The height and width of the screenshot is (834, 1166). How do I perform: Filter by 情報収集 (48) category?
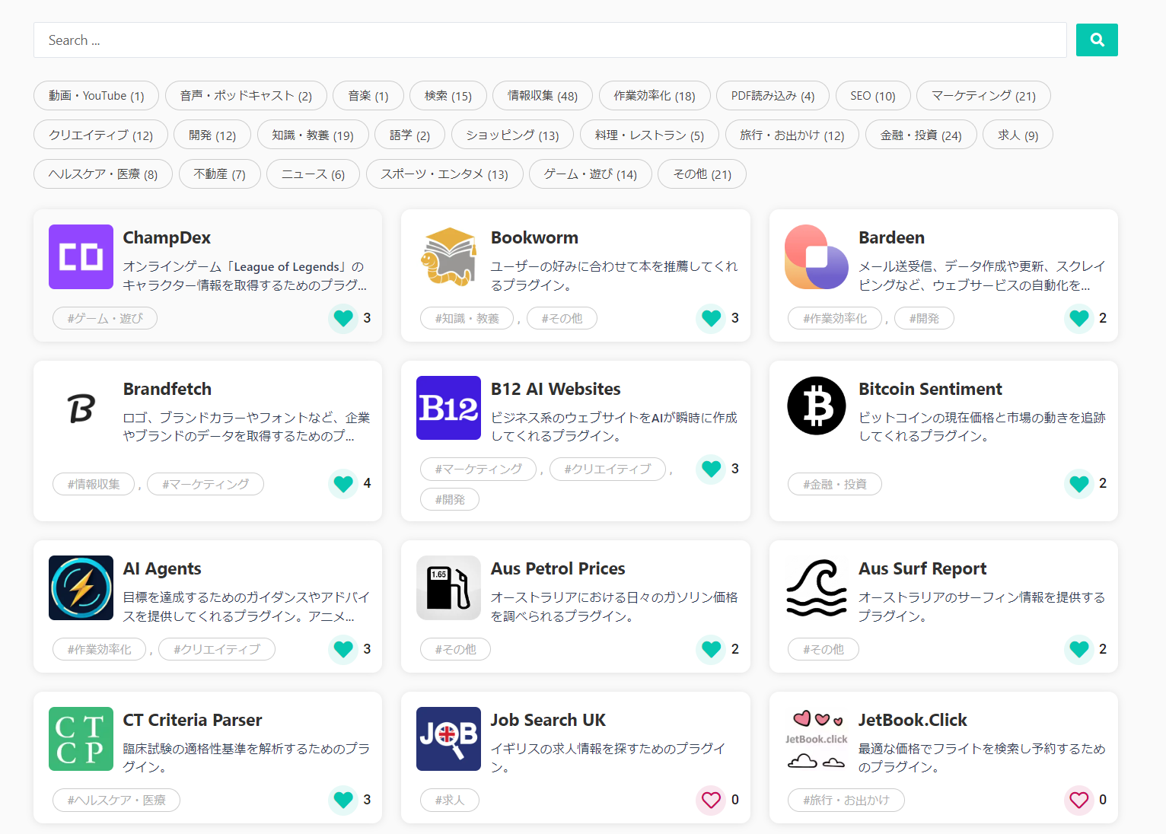[543, 96]
